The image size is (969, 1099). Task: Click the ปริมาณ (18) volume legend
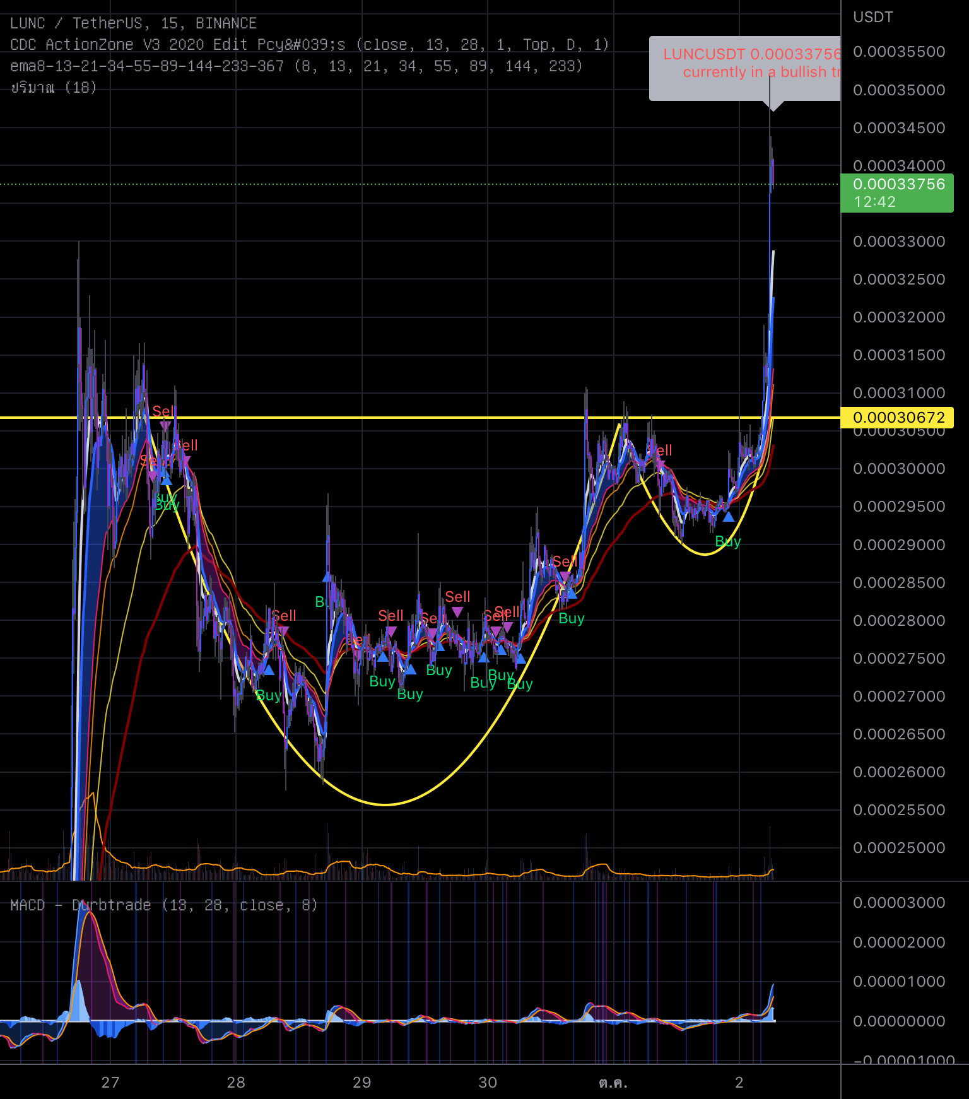pos(54,88)
